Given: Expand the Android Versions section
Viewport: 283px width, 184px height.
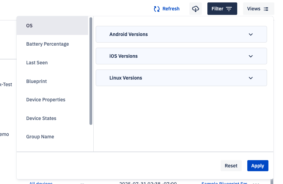Looking at the screenshot, I should 181,34.
